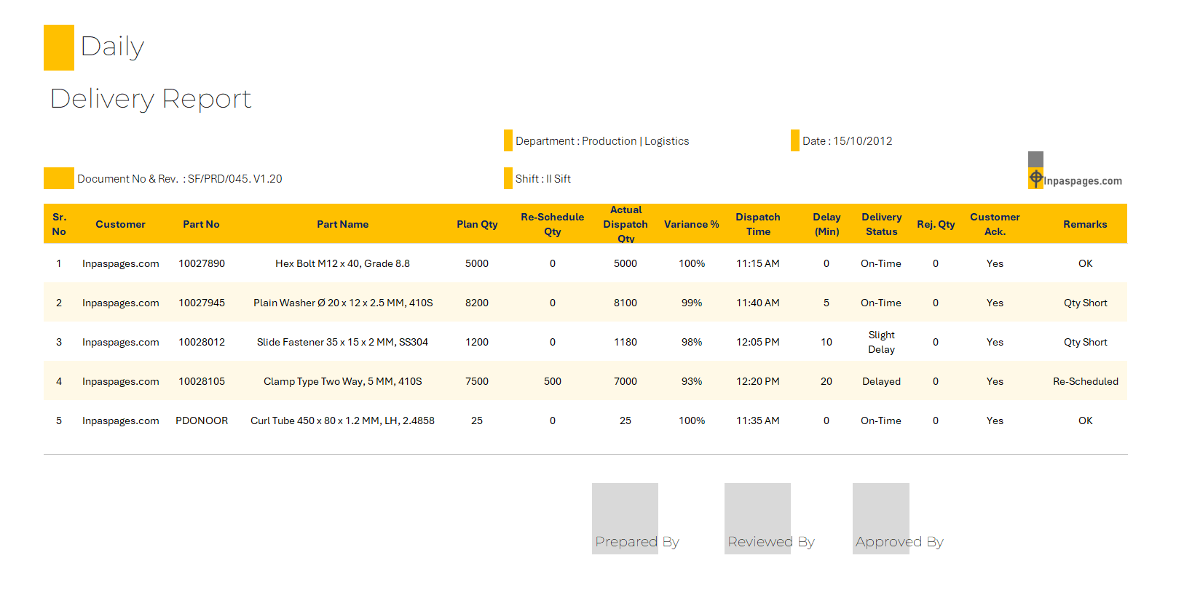Click the gray signature box above Approved By
Viewport: 1184px width, 598px height.
click(880, 511)
